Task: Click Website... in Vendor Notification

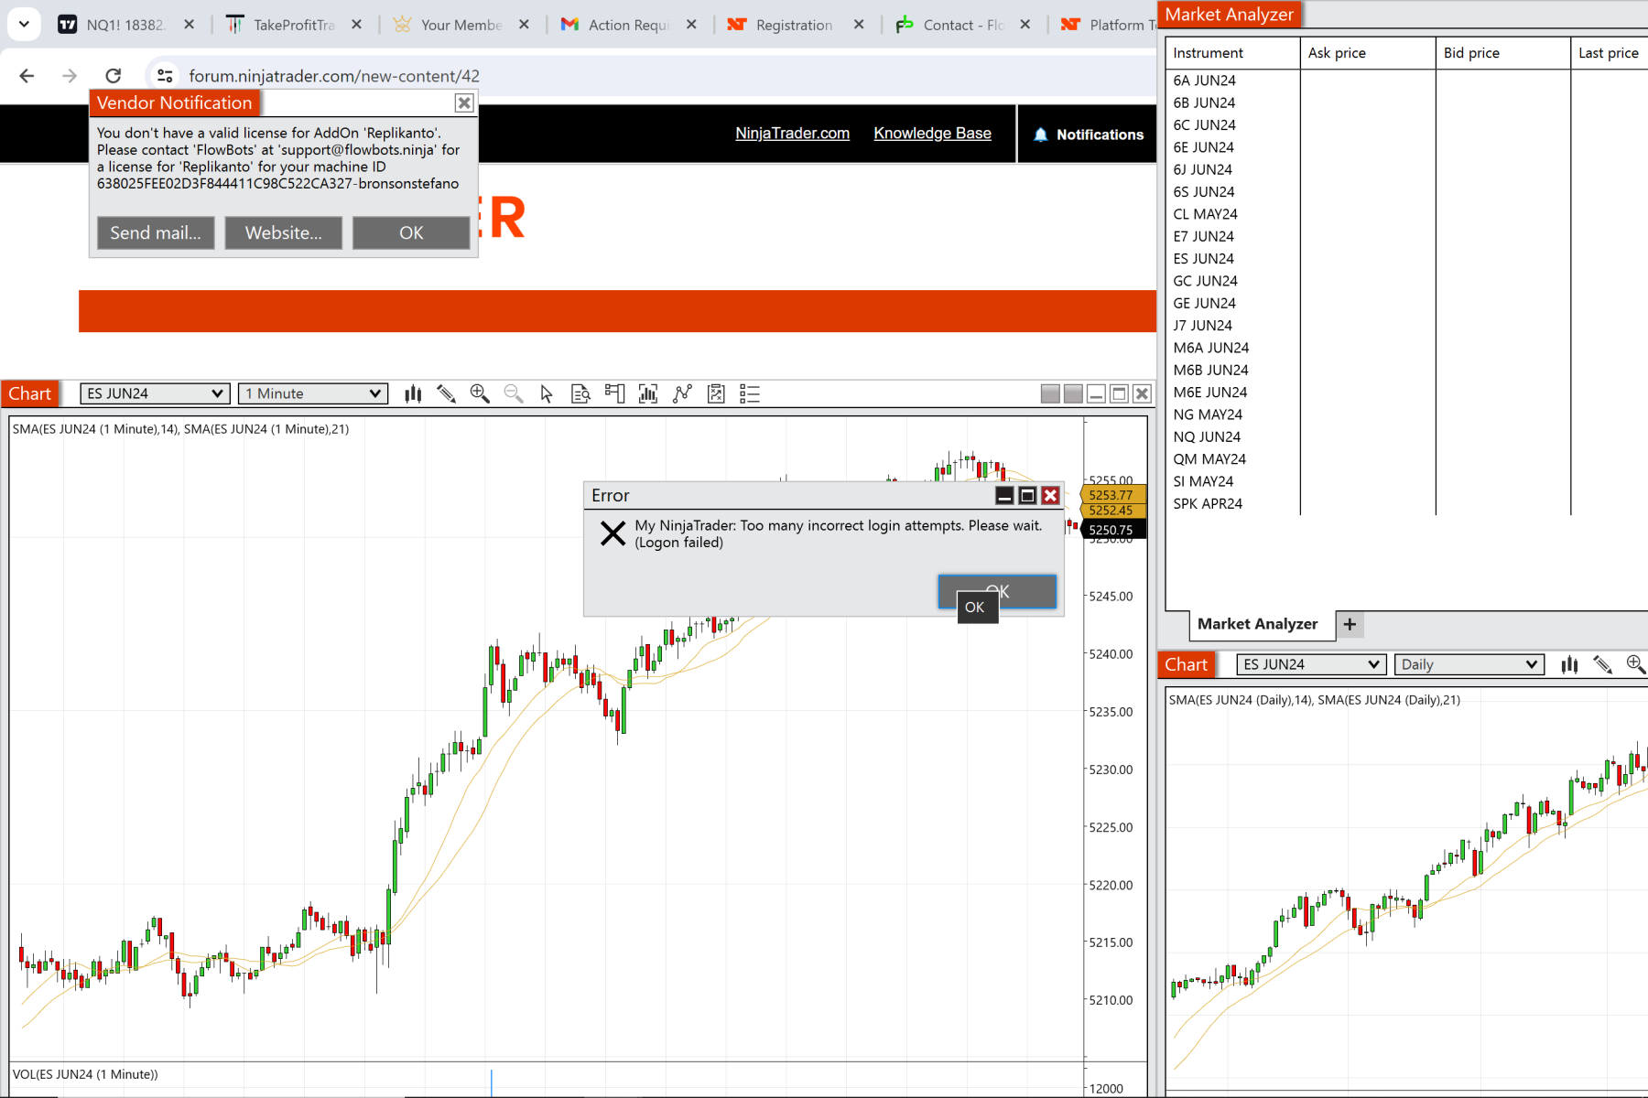Action: [284, 232]
